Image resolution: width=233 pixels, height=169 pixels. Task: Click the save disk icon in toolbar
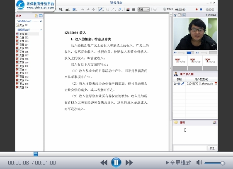(60, 10)
